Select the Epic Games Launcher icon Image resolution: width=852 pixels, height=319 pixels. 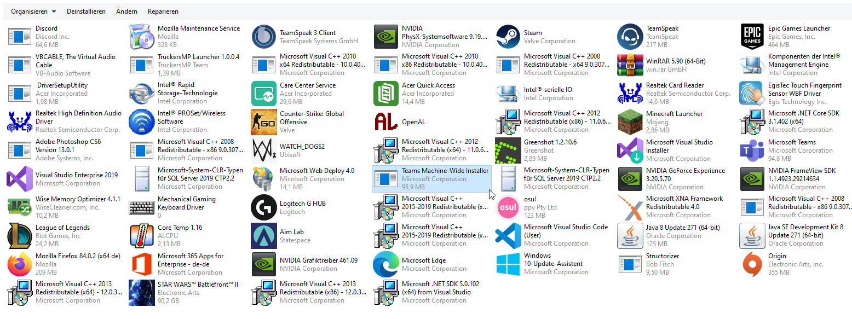[752, 37]
